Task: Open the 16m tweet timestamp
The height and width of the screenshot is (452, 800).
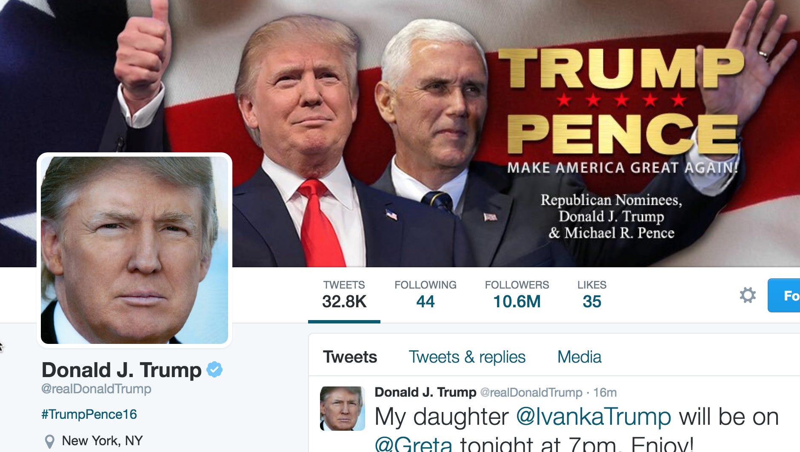Action: tap(605, 392)
